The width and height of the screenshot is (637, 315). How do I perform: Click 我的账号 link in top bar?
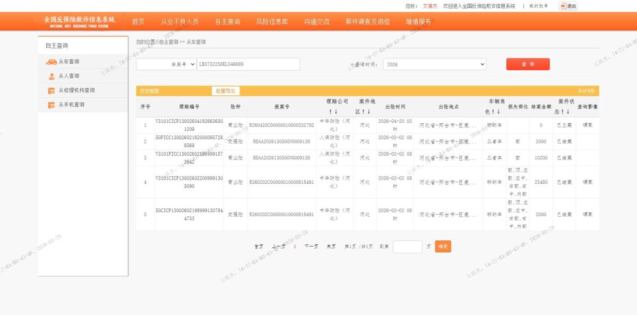click(x=538, y=6)
